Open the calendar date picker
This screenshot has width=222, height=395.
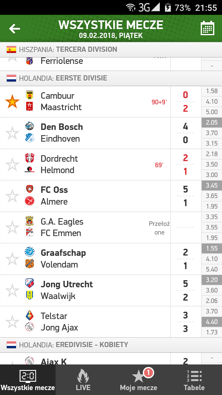208,28
